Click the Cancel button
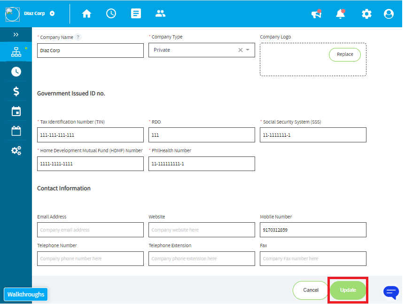 pos(311,290)
